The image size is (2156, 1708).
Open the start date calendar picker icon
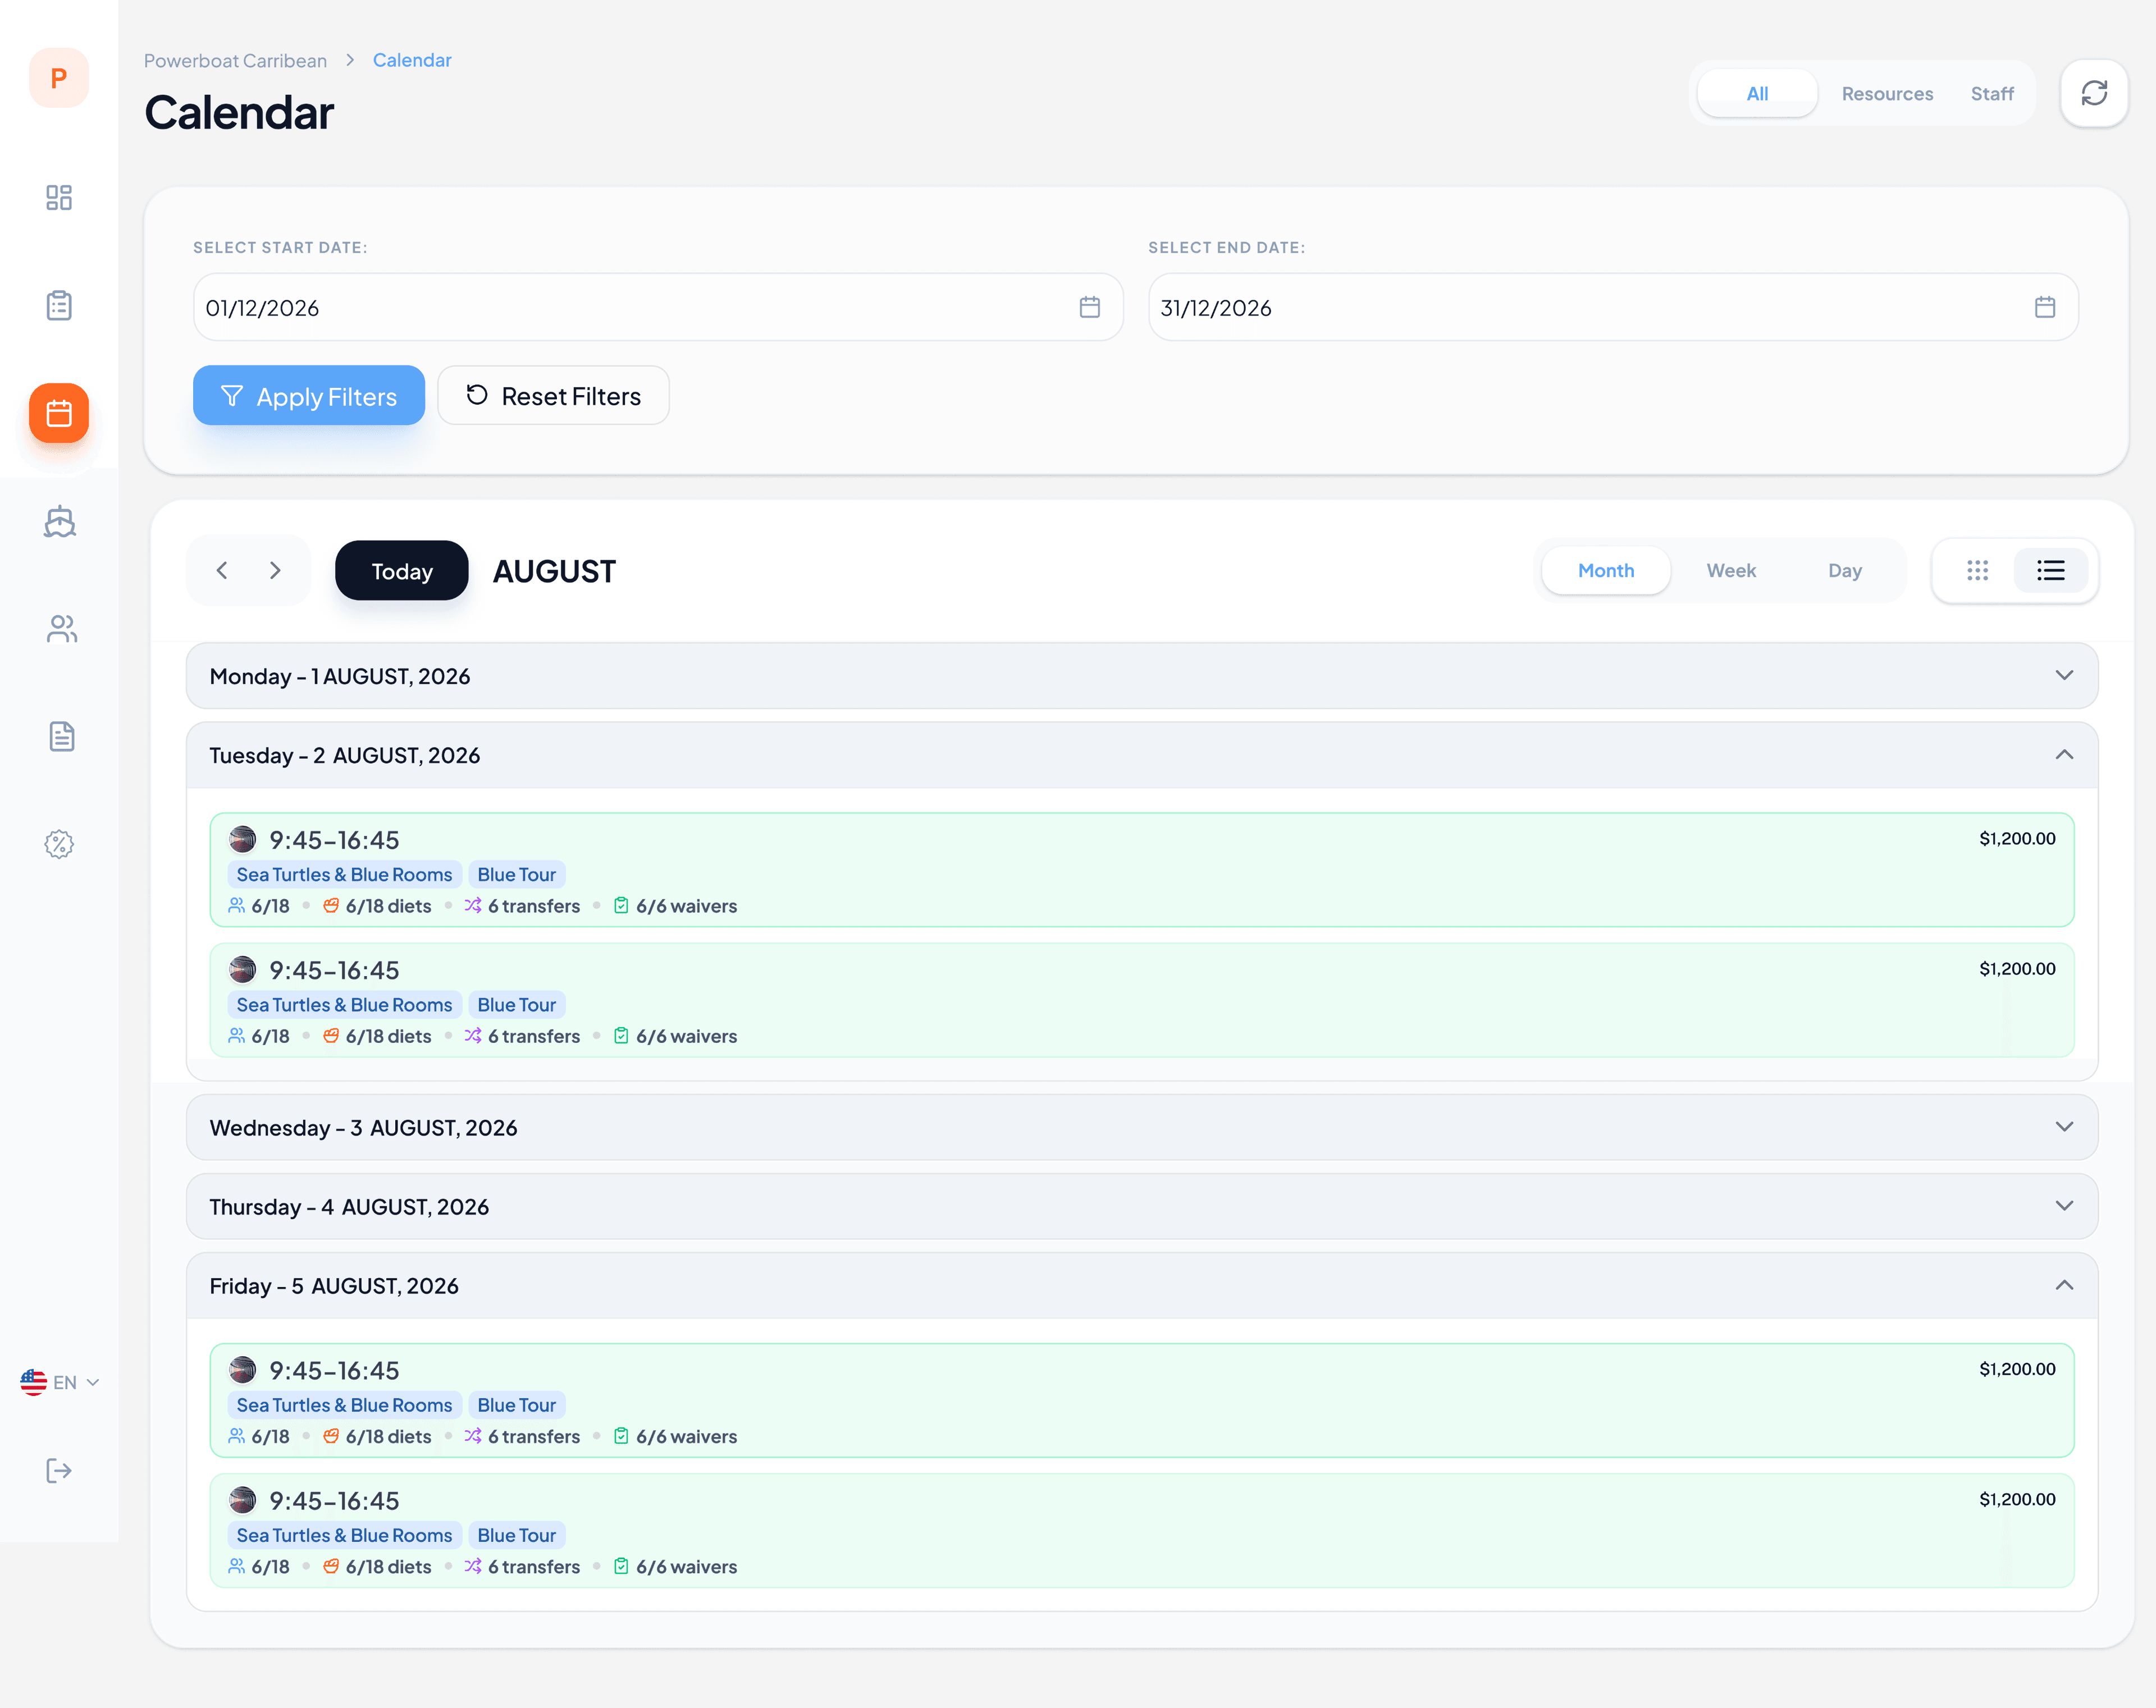pyautogui.click(x=1090, y=307)
